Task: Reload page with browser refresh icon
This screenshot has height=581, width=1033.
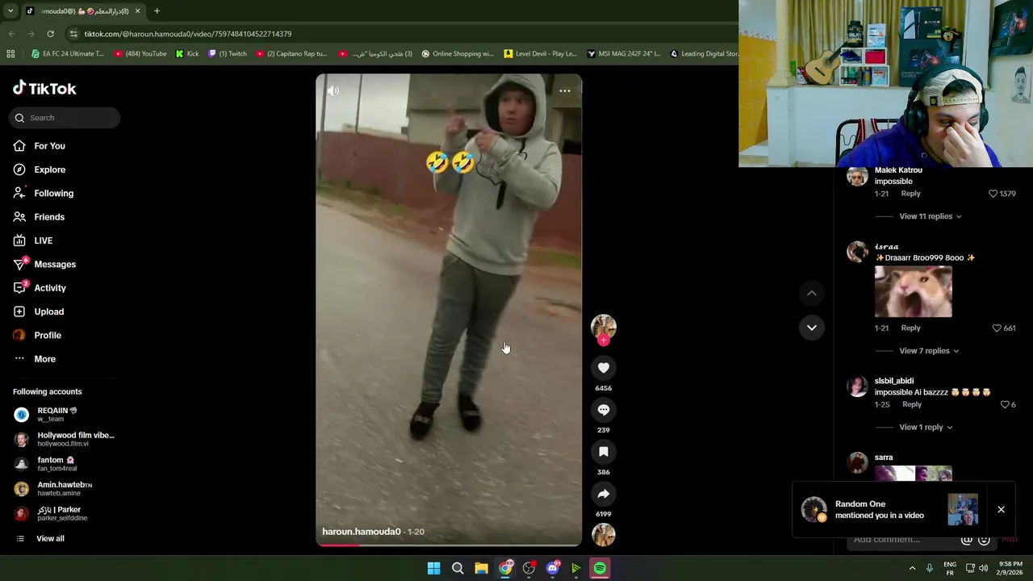Action: click(50, 34)
